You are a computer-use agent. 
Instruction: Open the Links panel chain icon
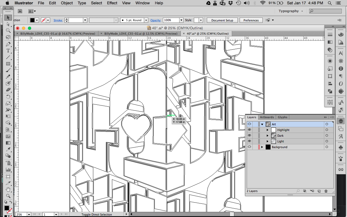pos(341,170)
